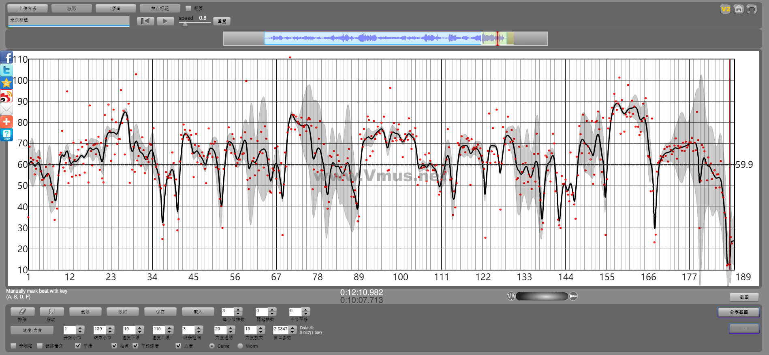Click the speed slider handle
This screenshot has width=769, height=355.
[x=185, y=24]
